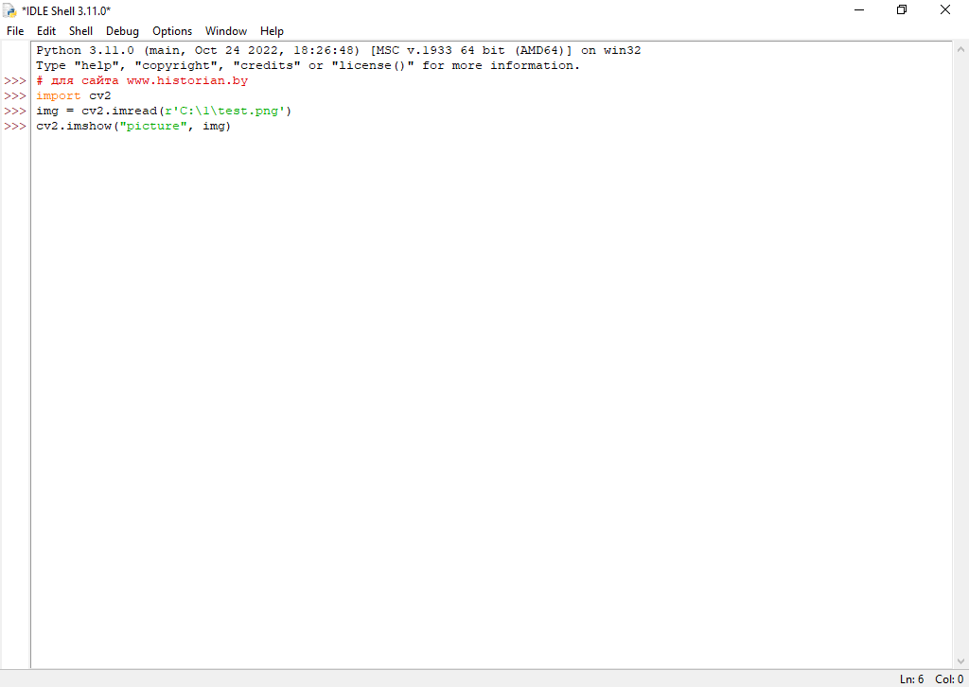Click the 'import cv2' statement

(x=74, y=96)
